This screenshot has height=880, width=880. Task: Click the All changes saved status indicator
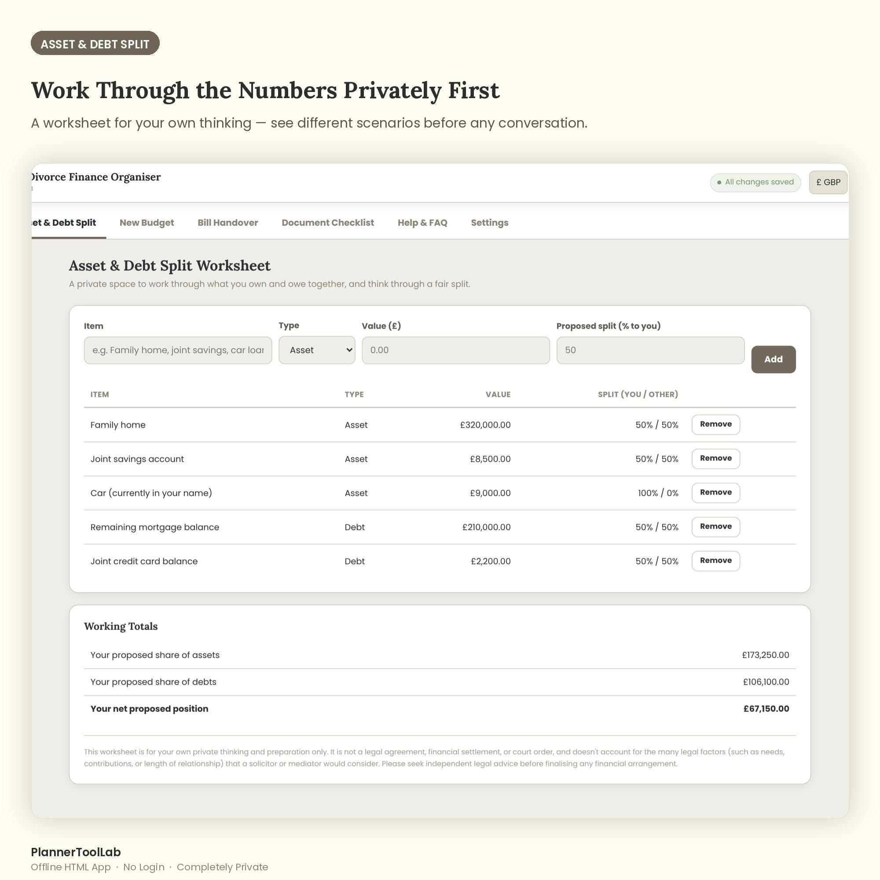755,182
